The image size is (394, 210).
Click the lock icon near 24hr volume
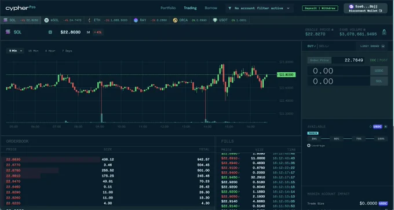coord(384,32)
